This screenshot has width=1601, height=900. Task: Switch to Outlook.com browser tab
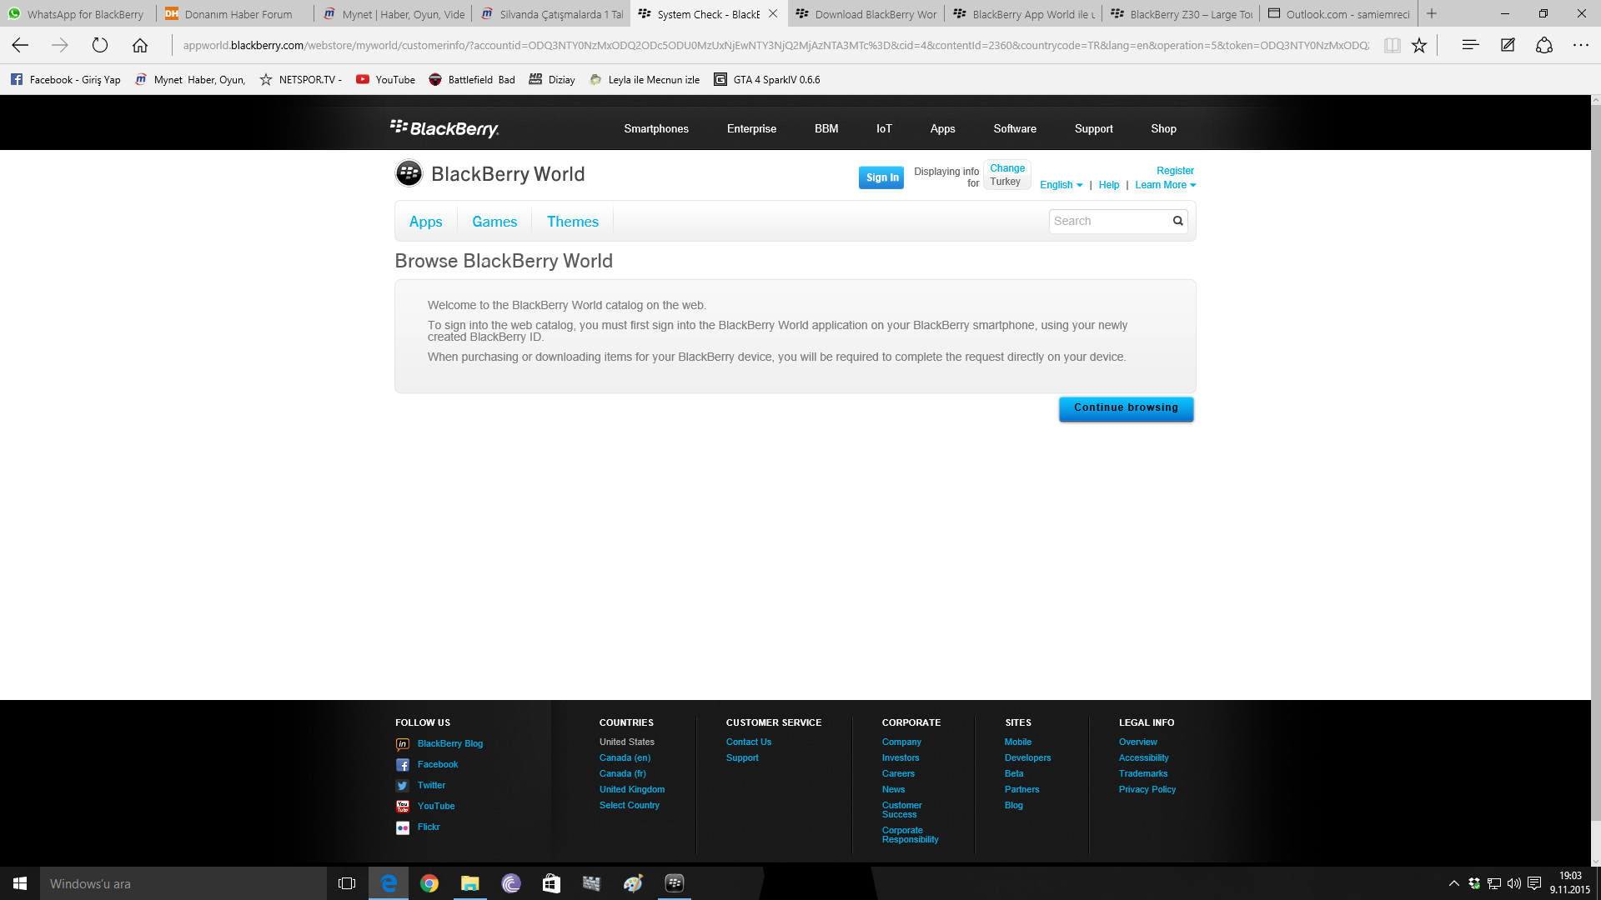pos(1339,13)
